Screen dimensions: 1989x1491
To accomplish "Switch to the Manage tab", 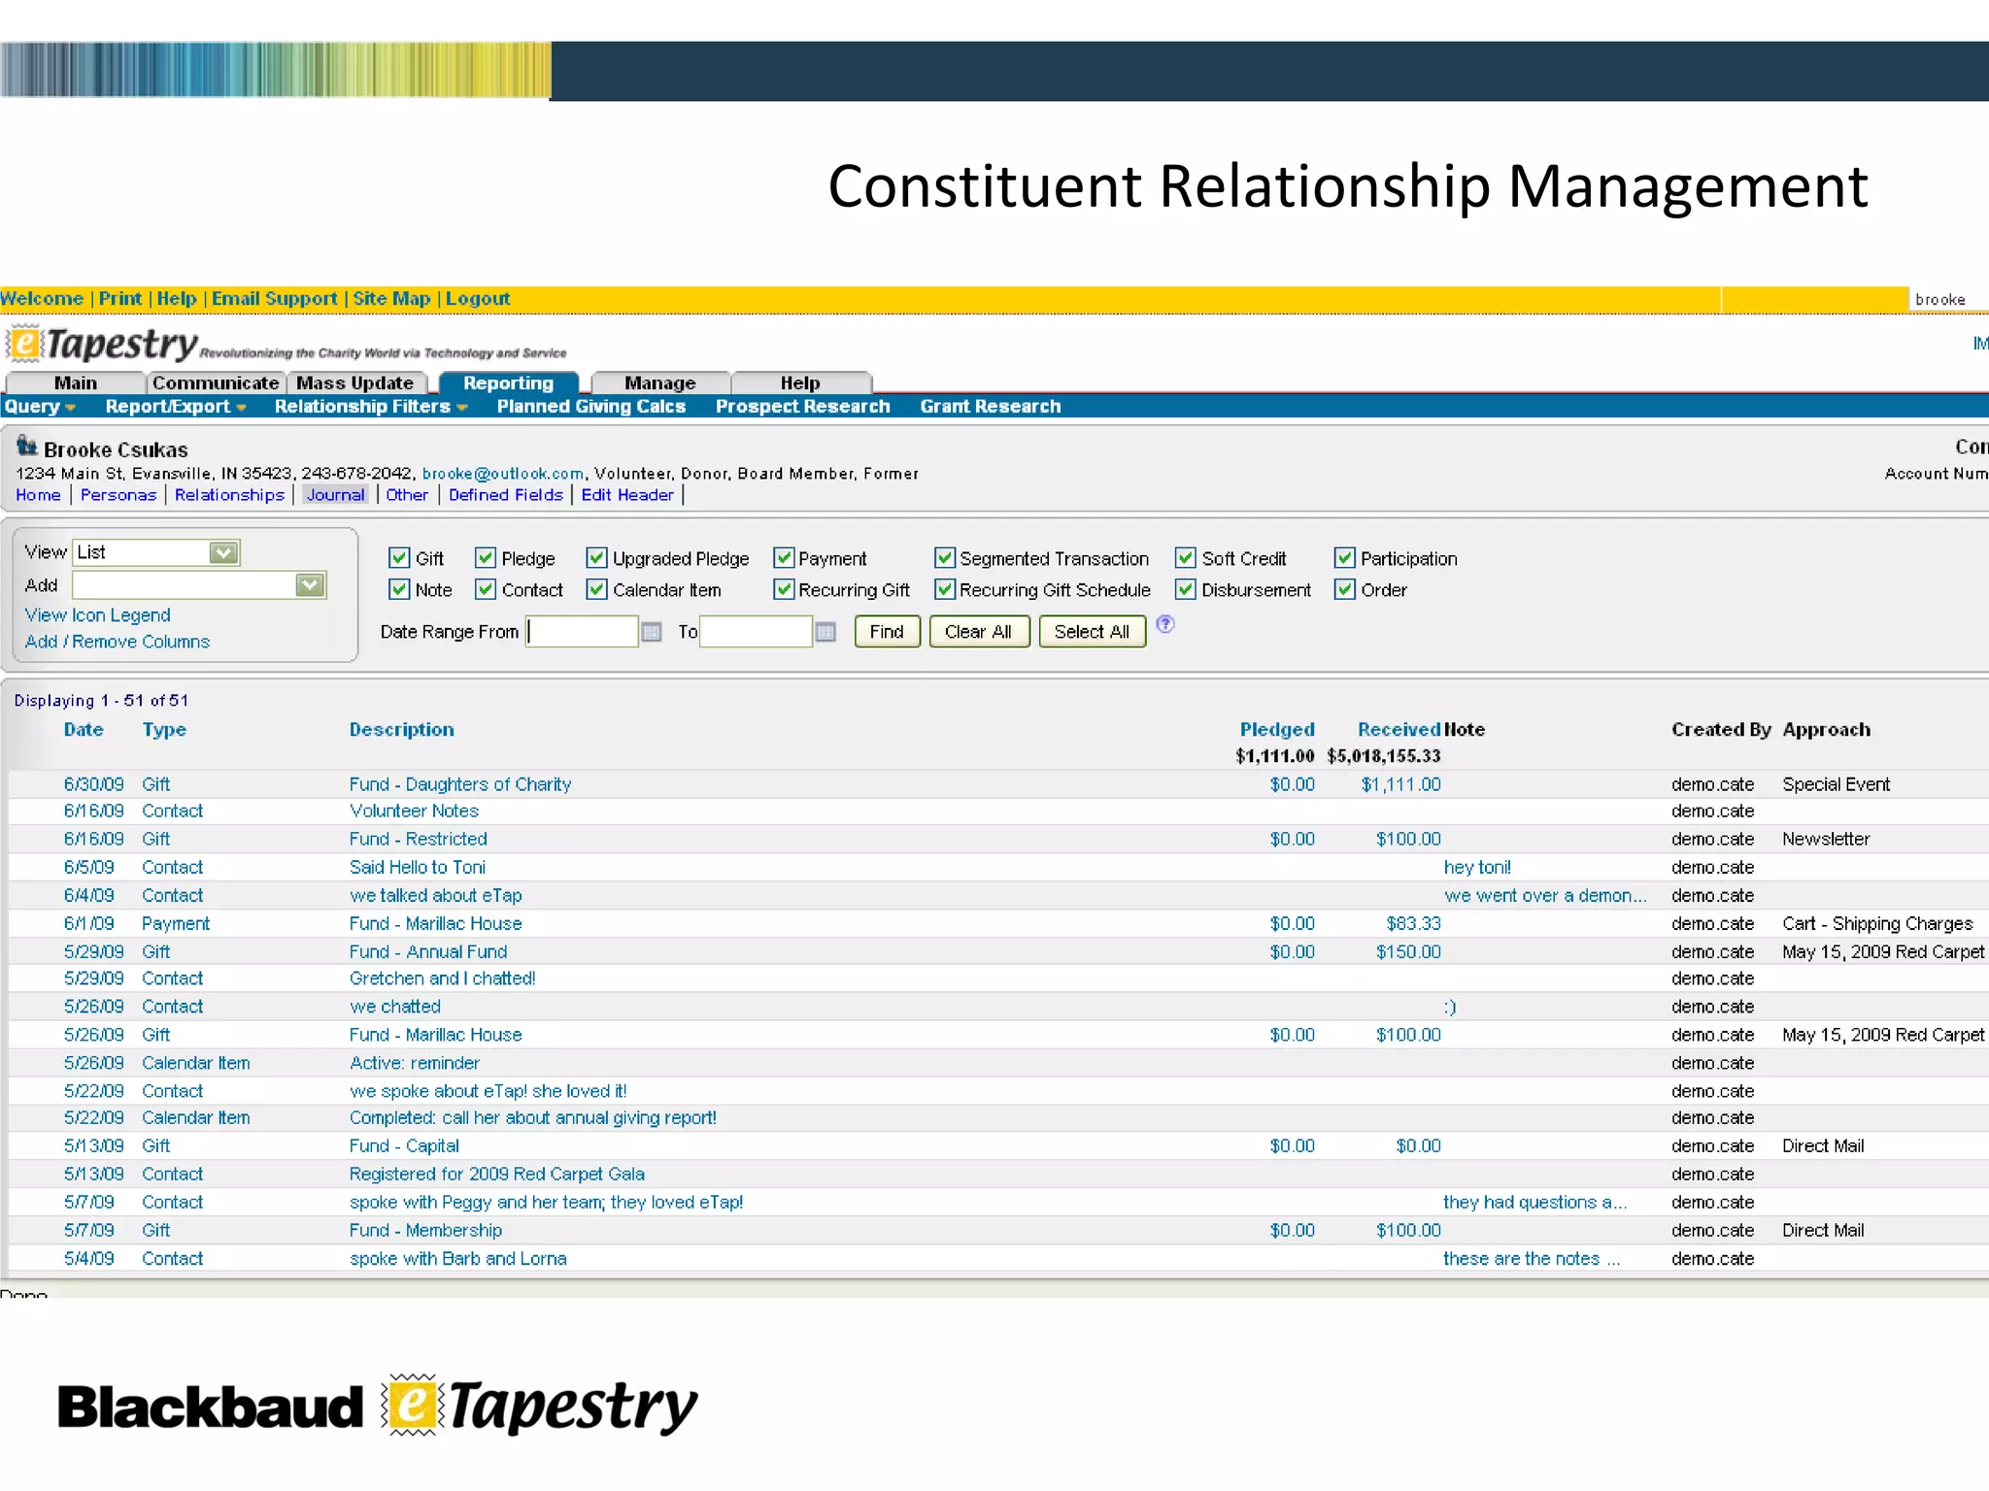I will [x=660, y=382].
